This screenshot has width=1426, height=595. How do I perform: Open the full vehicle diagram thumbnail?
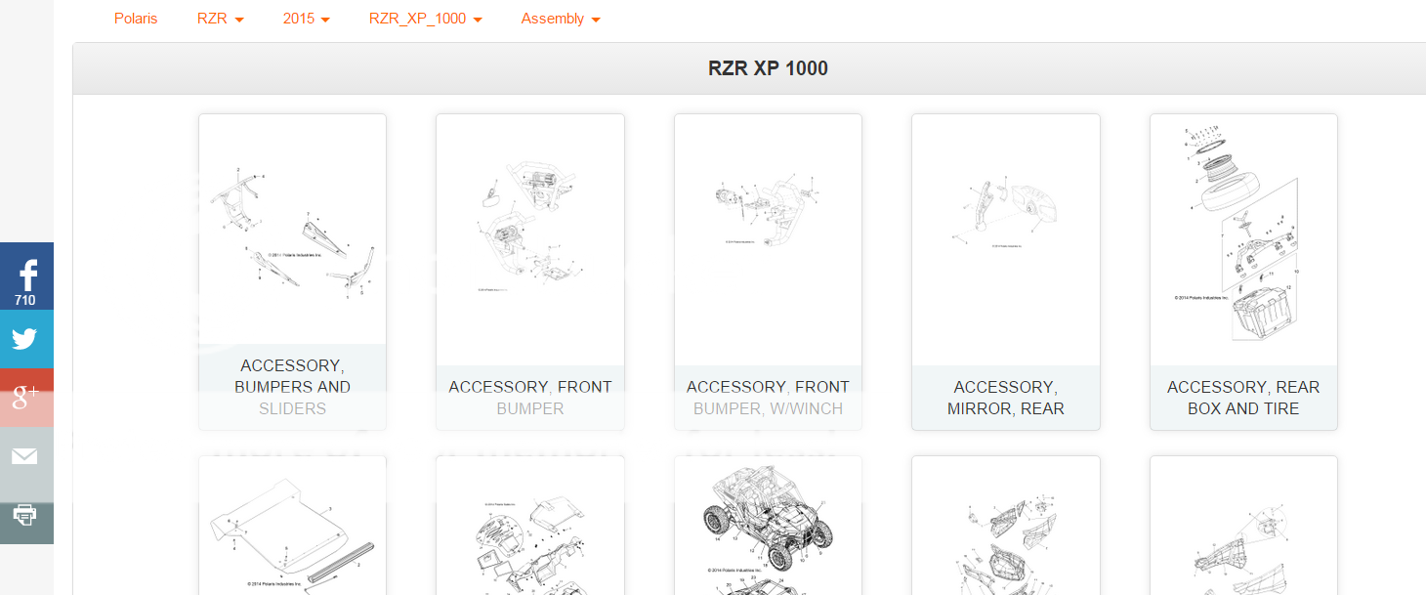[x=768, y=525]
